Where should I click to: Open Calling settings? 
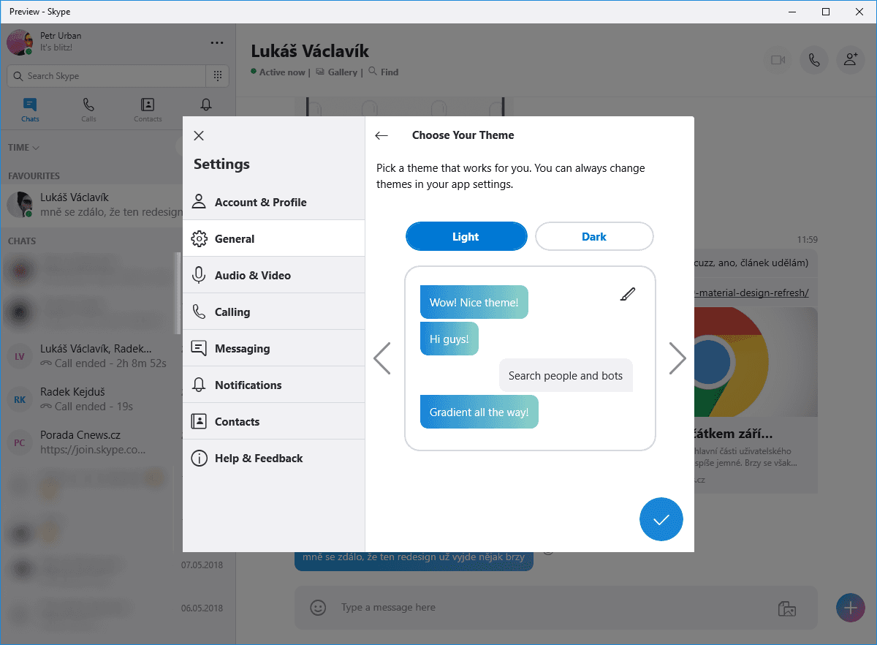(273, 312)
